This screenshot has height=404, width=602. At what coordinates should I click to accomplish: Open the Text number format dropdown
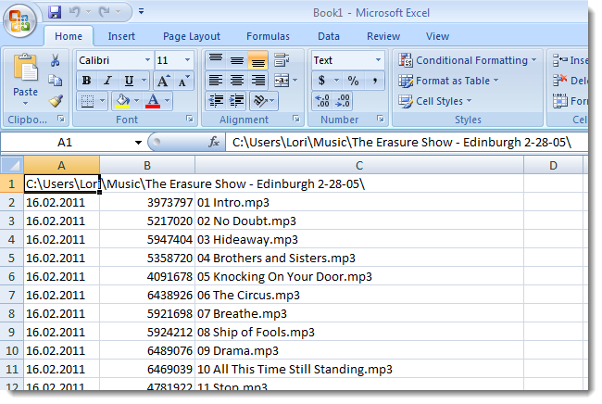tap(378, 60)
